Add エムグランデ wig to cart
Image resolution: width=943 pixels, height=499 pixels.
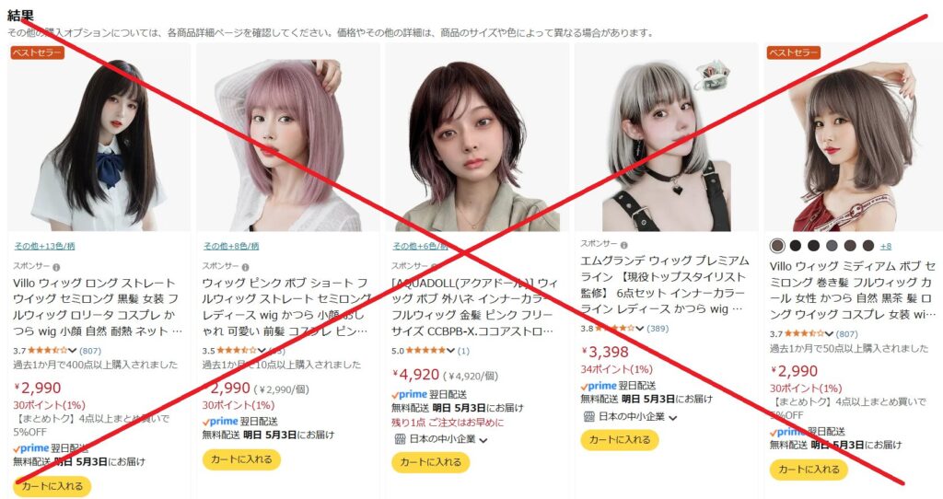pyautogui.click(x=620, y=439)
